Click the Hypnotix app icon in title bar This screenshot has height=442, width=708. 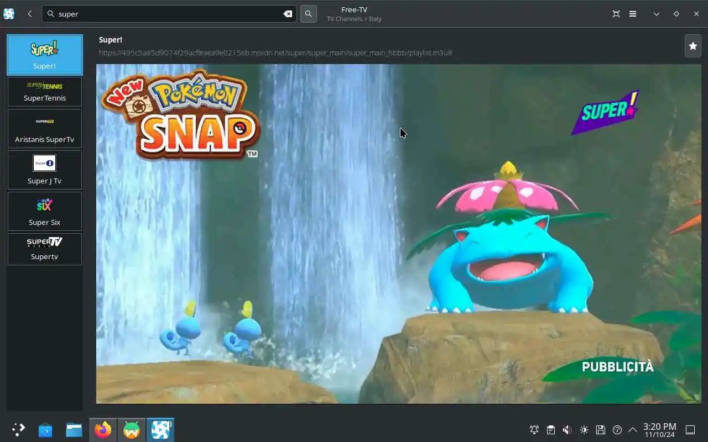tap(9, 14)
